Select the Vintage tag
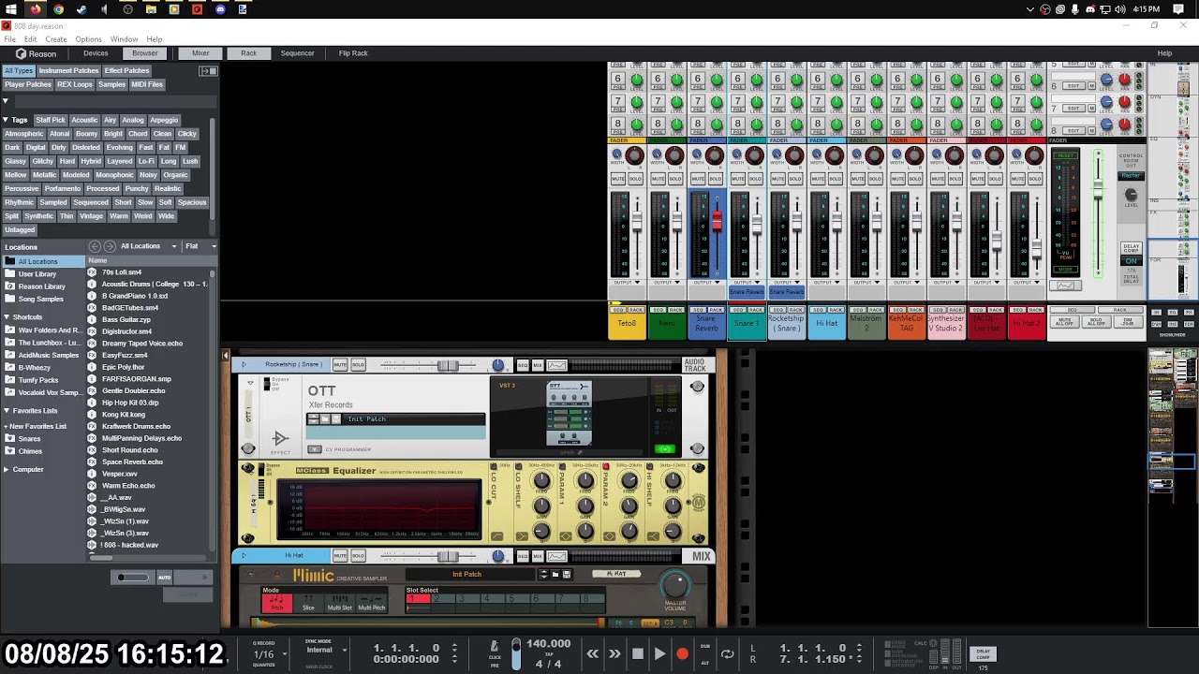Viewport: 1199px width, 674px height. 91,216
